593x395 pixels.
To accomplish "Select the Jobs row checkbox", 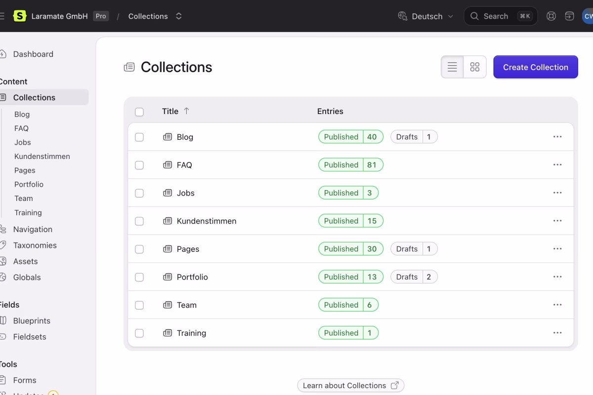I will (x=139, y=193).
